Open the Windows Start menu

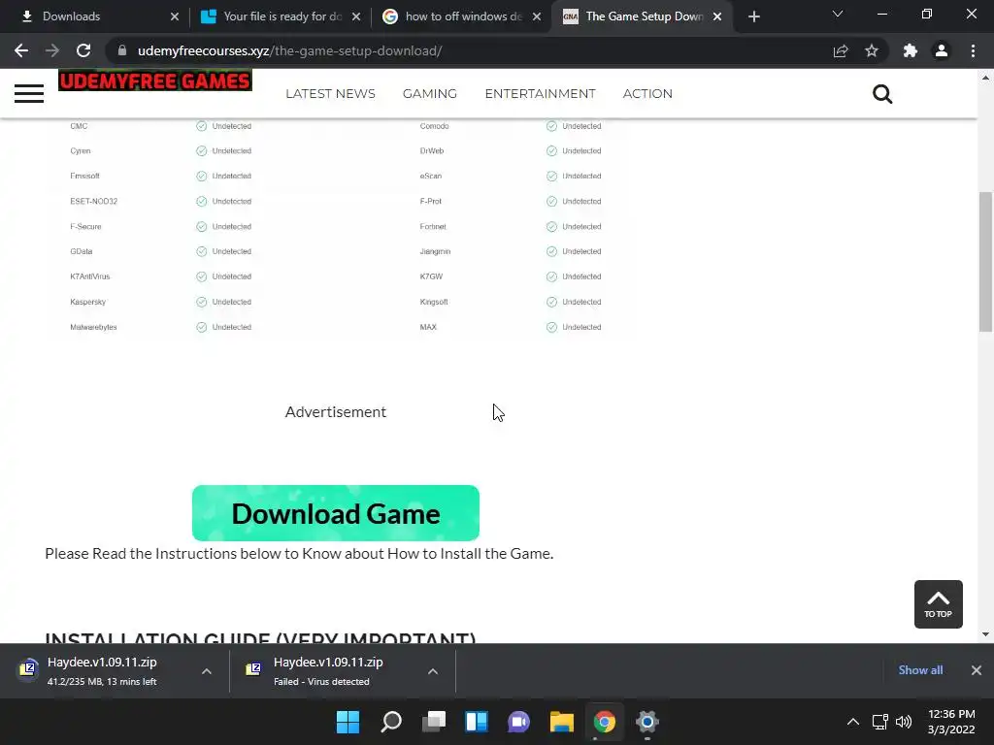click(x=348, y=722)
